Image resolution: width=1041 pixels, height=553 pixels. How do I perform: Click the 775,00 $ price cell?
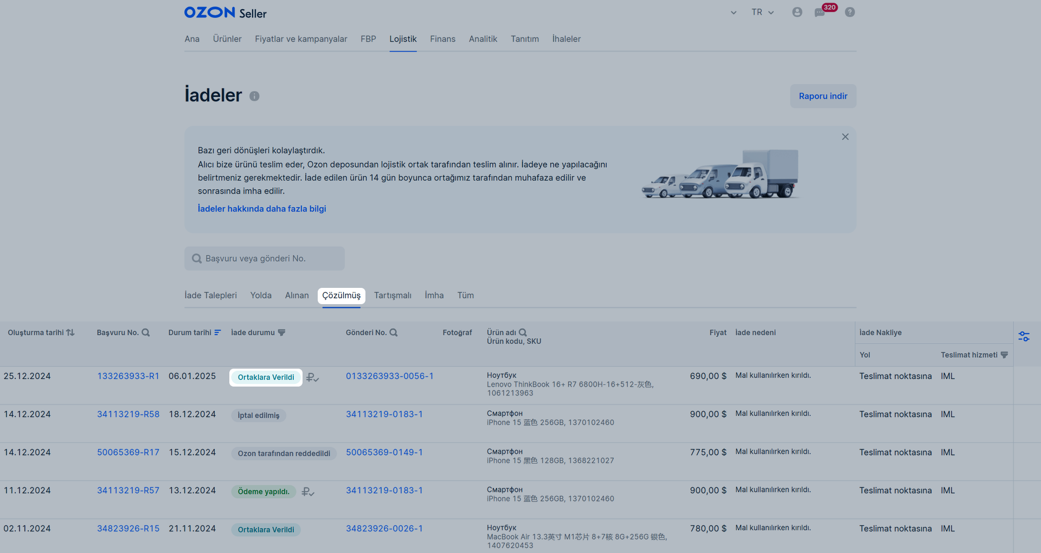[x=708, y=452]
